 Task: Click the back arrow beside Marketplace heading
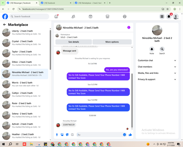point(4,25)
